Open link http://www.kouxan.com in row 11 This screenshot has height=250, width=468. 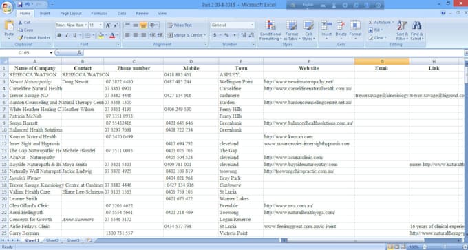288,137
